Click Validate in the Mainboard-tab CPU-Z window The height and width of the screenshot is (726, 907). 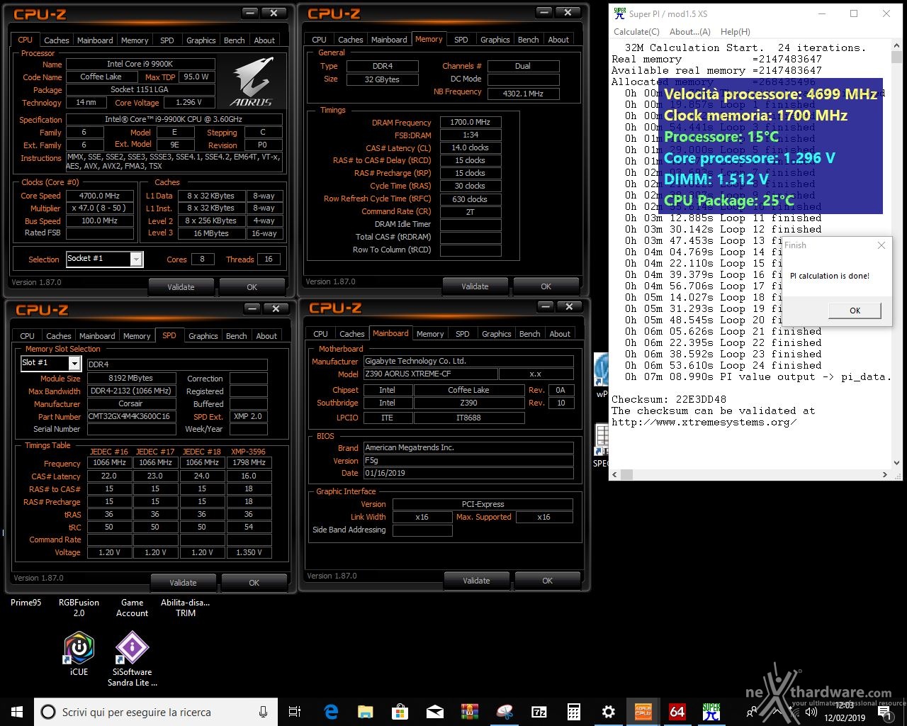(x=476, y=581)
